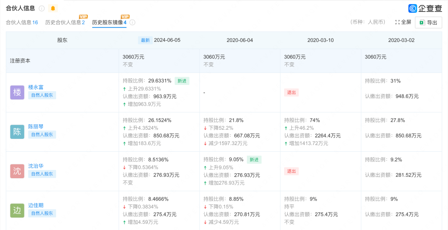Screen dimensions: 448x230
Task: Click the purple 楼 avatar icon
Action: click(x=17, y=92)
